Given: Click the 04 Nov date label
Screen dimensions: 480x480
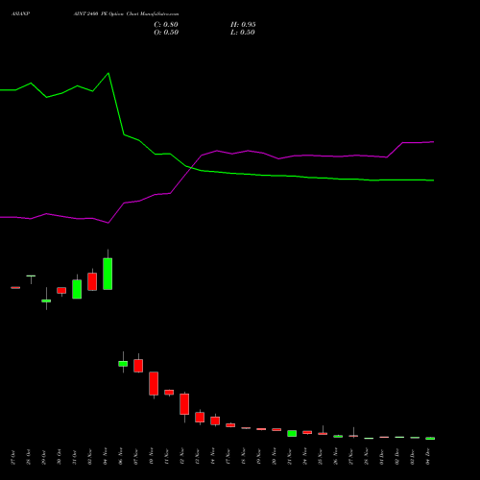Looking at the screenshot, I should (x=106, y=457).
